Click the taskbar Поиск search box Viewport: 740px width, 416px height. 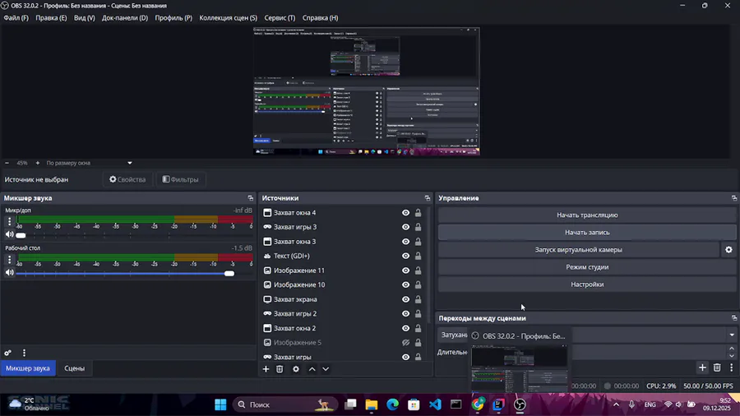pyautogui.click(x=285, y=404)
